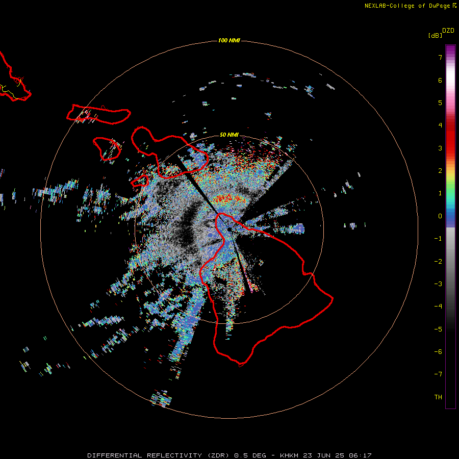Click the -5 value on ZDR color scale

tap(438, 329)
